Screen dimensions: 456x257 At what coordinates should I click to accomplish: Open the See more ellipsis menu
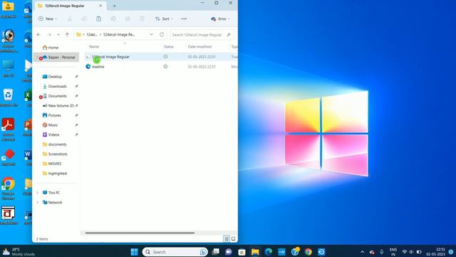pyautogui.click(x=184, y=19)
